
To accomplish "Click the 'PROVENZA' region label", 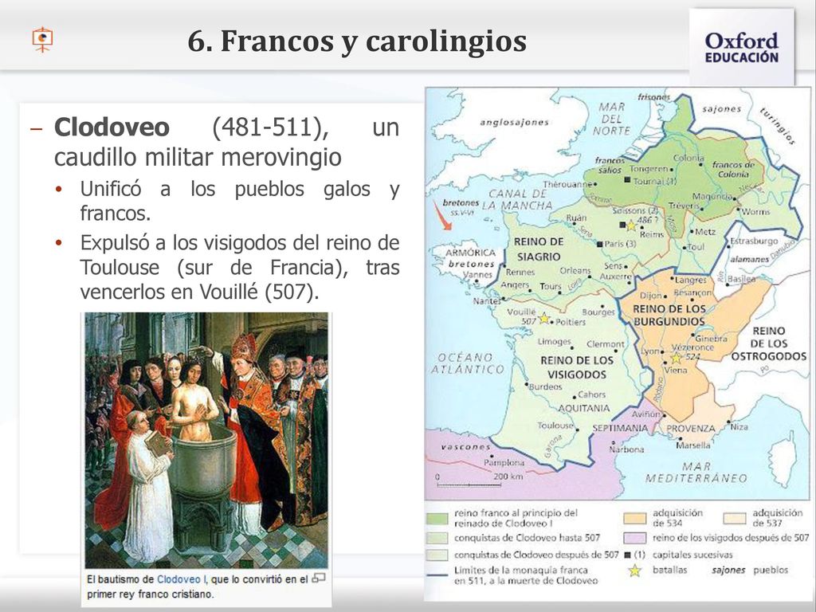I will click(691, 428).
